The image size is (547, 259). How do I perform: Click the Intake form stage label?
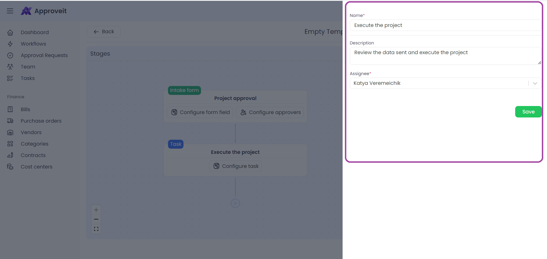pyautogui.click(x=184, y=90)
